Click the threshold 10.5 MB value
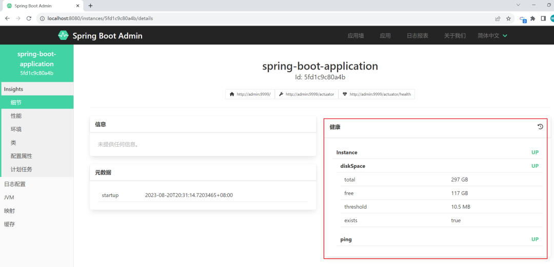Screen dimensions: 554x267 [x=460, y=207]
